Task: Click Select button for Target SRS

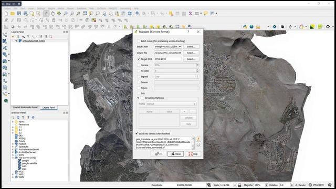Action: point(191,59)
